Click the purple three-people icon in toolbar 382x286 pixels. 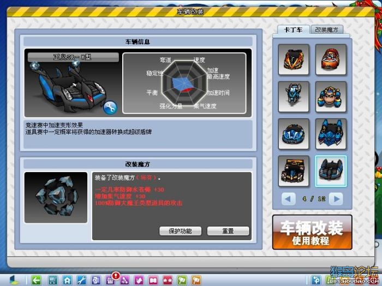[x=124, y=280]
